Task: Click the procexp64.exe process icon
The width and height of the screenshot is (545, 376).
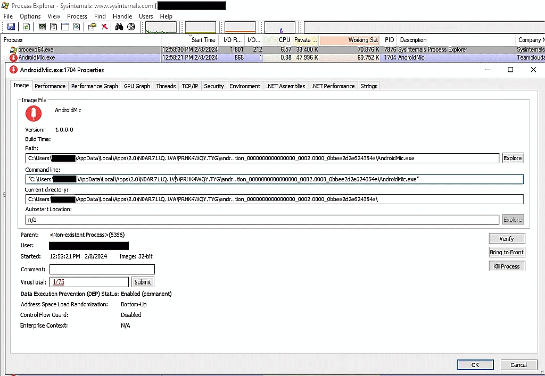Action: pyautogui.click(x=13, y=49)
